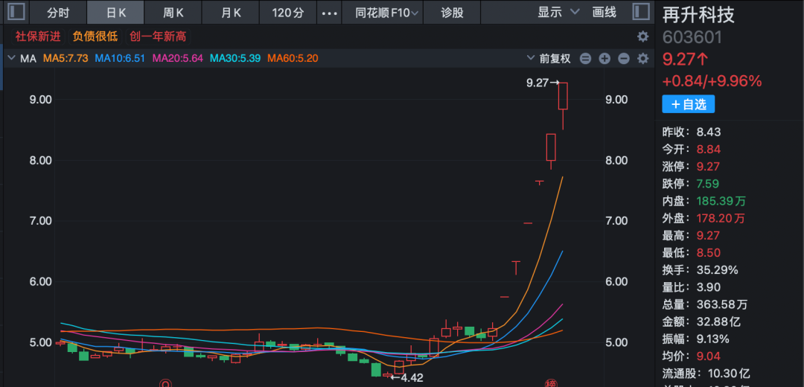Toggle the left sidebar panel icon
Viewport: 804px width, 387px height.
17,12
